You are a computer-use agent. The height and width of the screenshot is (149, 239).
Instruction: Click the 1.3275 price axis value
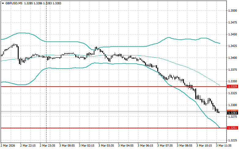click(x=233, y=117)
